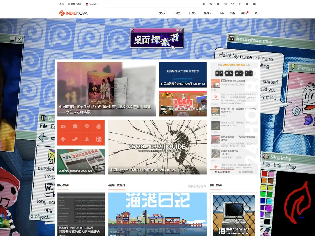Expand the 游戏 navigation menu
This screenshot has height=236, width=315.
tap(207, 13)
